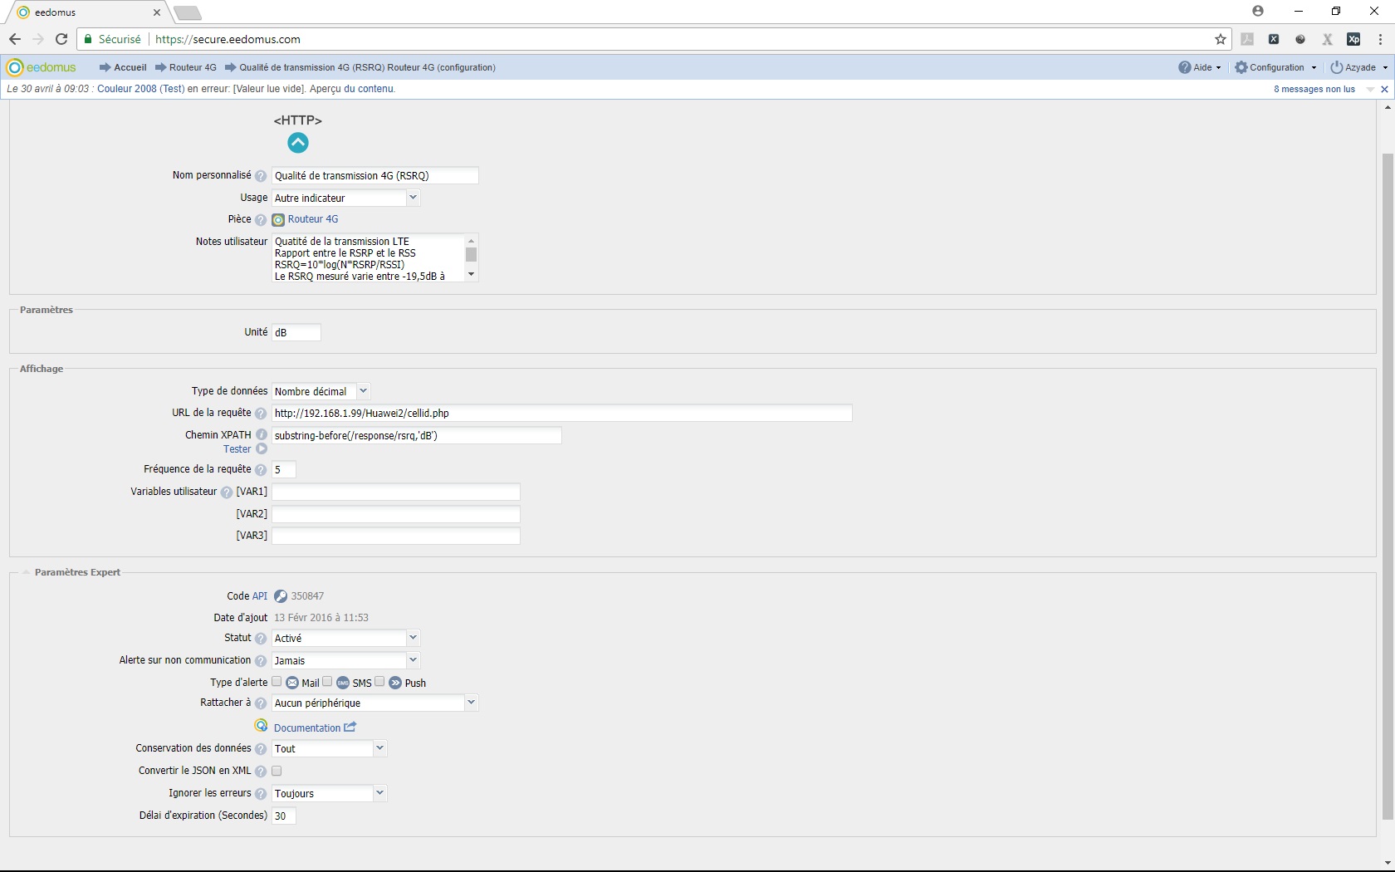Viewport: 1395px width, 872px height.
Task: Open the Type de données dropdown
Action: (x=363, y=391)
